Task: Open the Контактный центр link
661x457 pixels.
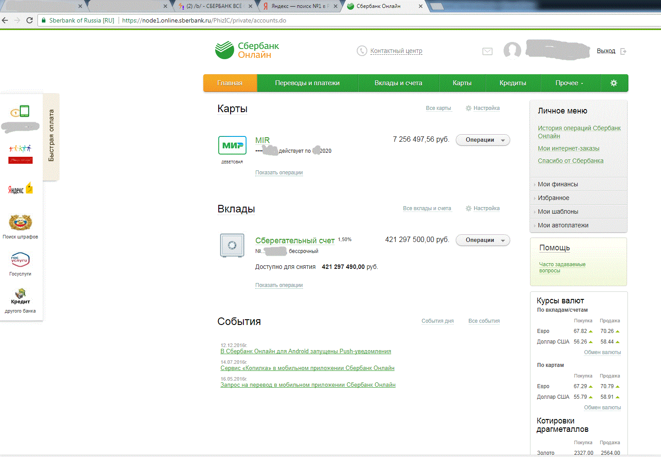Action: coord(396,51)
